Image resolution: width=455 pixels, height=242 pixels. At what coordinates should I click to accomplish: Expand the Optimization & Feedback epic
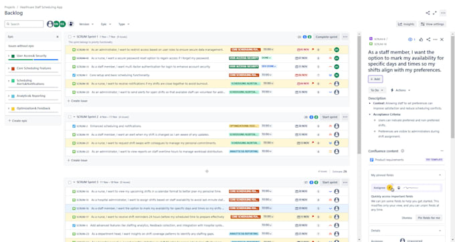(x=9, y=108)
